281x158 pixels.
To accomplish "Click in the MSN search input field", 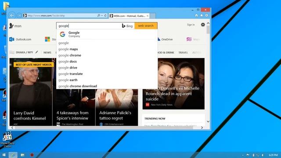I will 89,26.
